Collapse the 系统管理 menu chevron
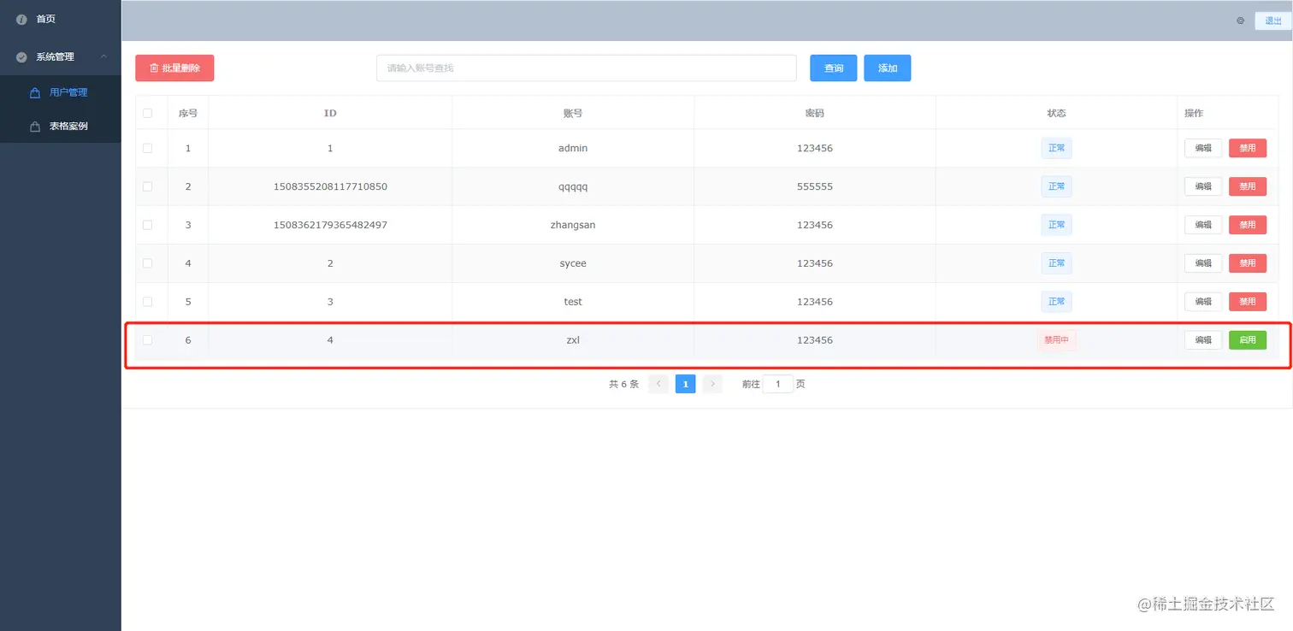The width and height of the screenshot is (1293, 631). [x=104, y=56]
